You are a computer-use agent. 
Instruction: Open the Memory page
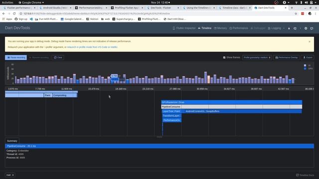[220, 28]
